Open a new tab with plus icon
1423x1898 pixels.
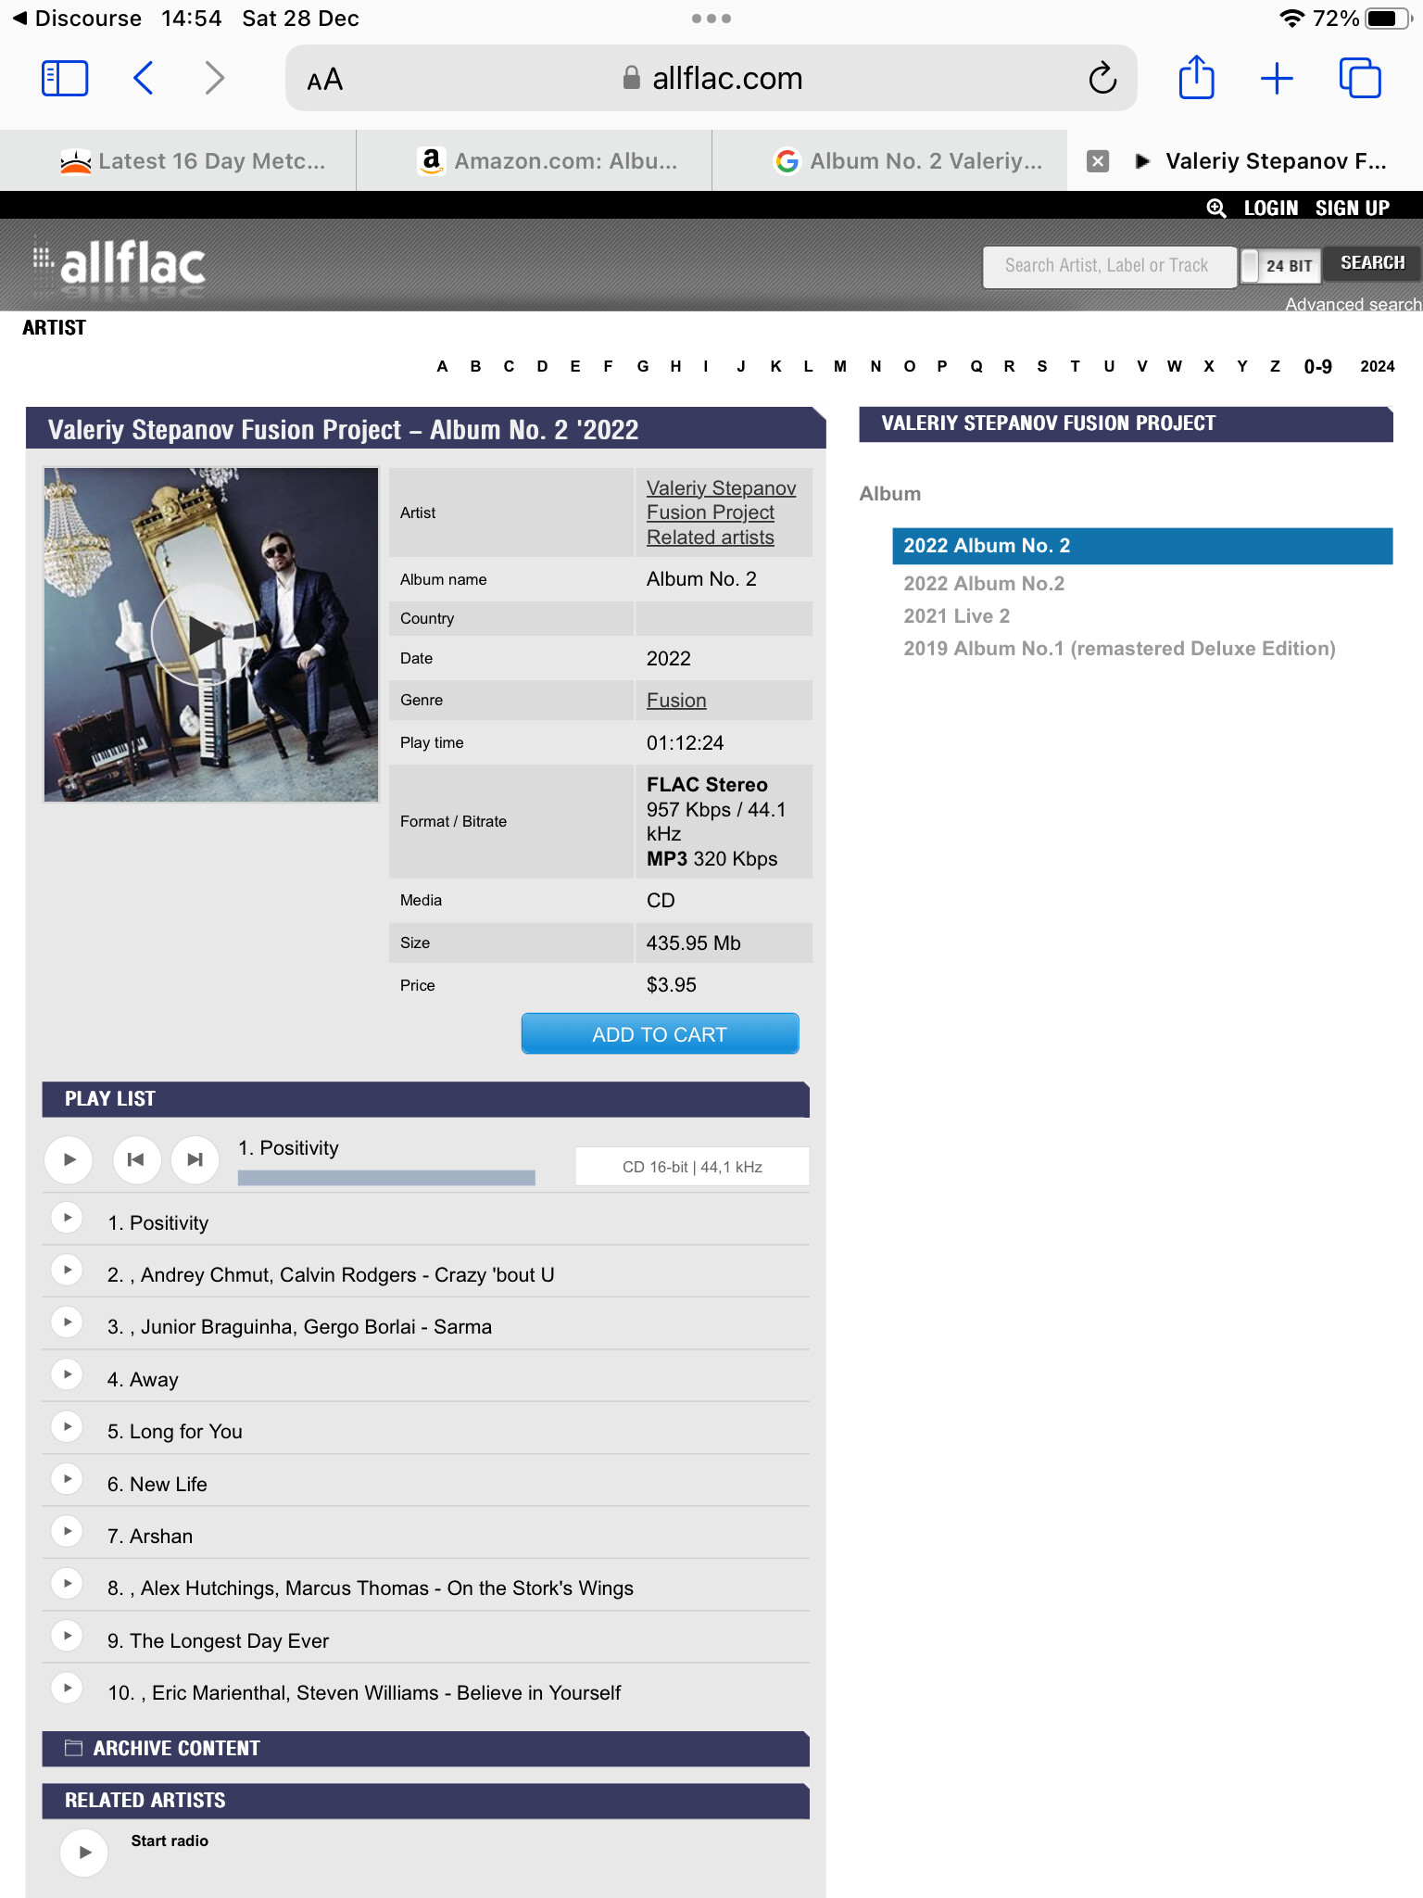pyautogui.click(x=1277, y=79)
